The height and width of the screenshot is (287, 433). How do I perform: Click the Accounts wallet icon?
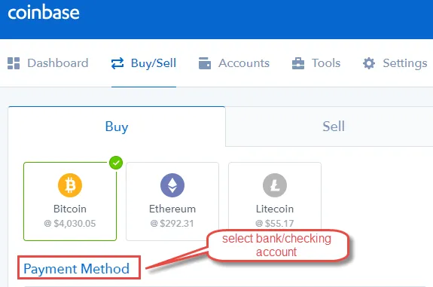tap(205, 63)
